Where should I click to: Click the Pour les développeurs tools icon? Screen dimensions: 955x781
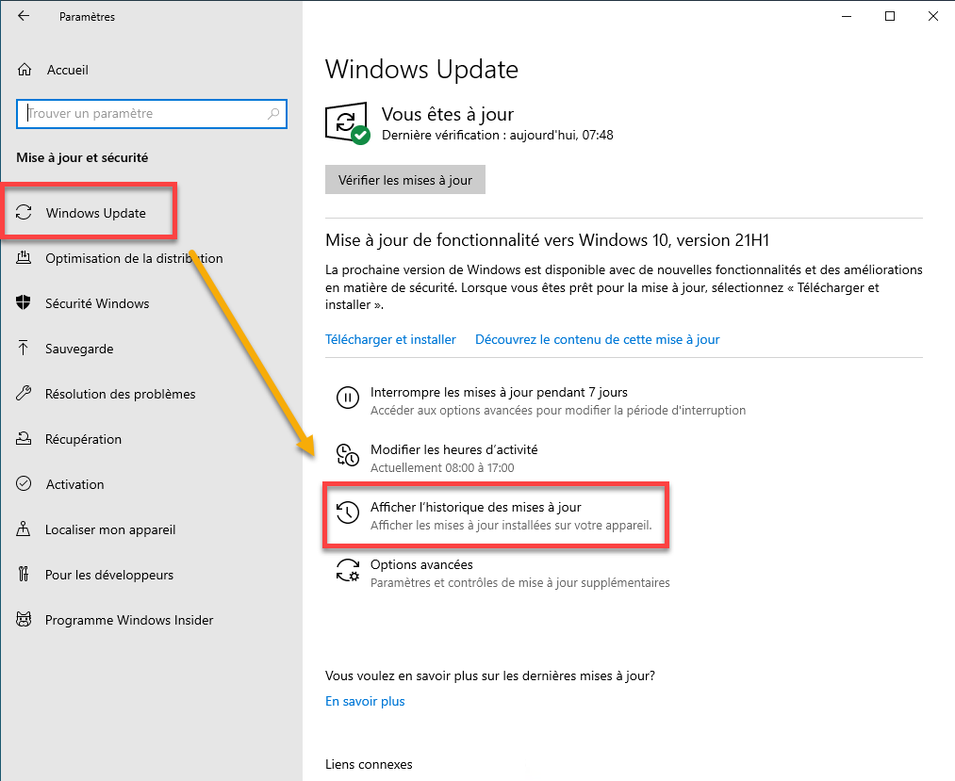click(x=24, y=574)
